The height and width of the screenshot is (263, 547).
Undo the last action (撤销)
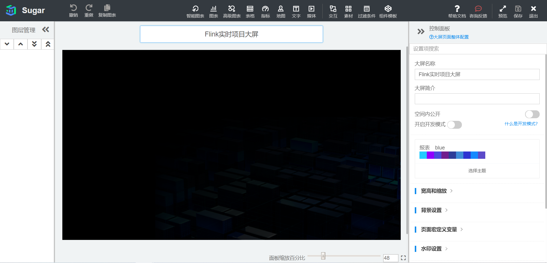73,11
